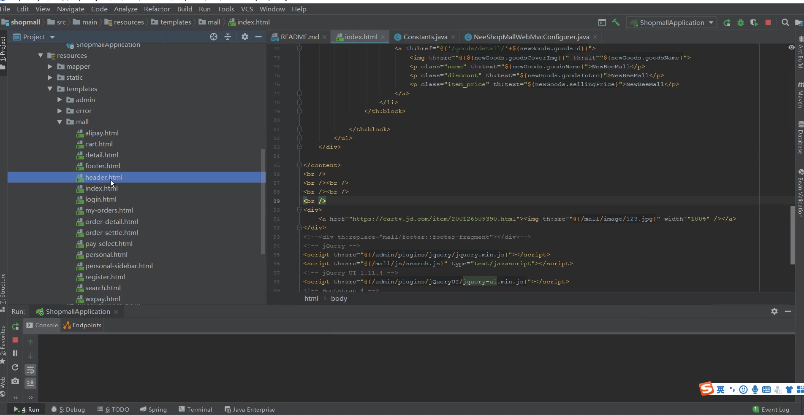Click templates in navigation breadcrumb
804x415 pixels.
[x=176, y=22]
